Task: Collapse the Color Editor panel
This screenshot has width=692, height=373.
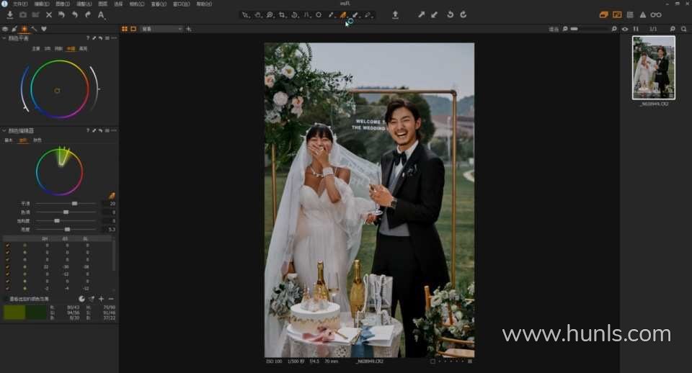Action: pyautogui.click(x=4, y=131)
